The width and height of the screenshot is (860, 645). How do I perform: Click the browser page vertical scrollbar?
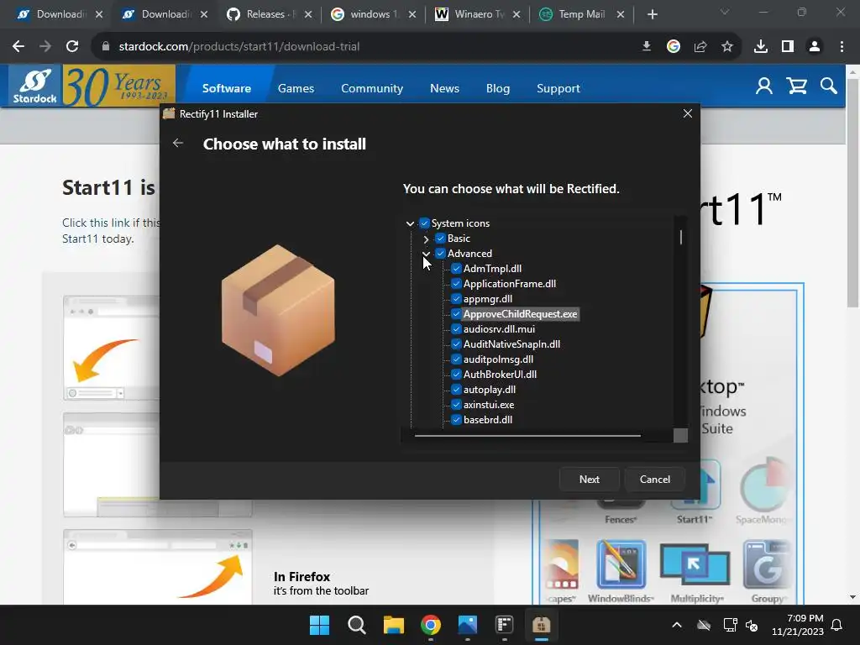(852, 195)
